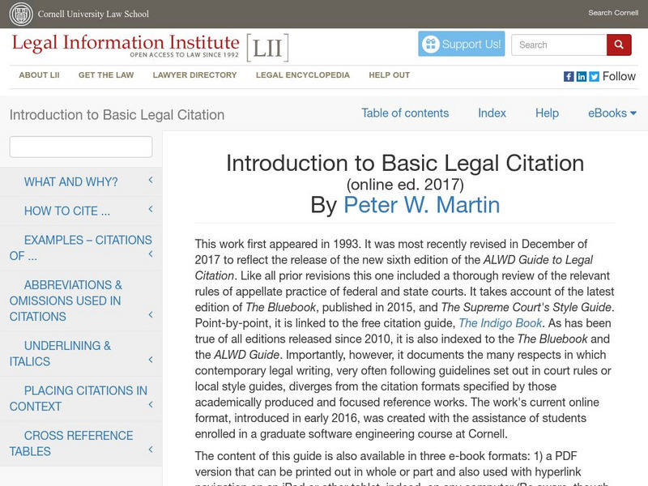Click the Legal Information Institute logo text
Image resolution: width=648 pixels, height=486 pixels.
(x=126, y=45)
